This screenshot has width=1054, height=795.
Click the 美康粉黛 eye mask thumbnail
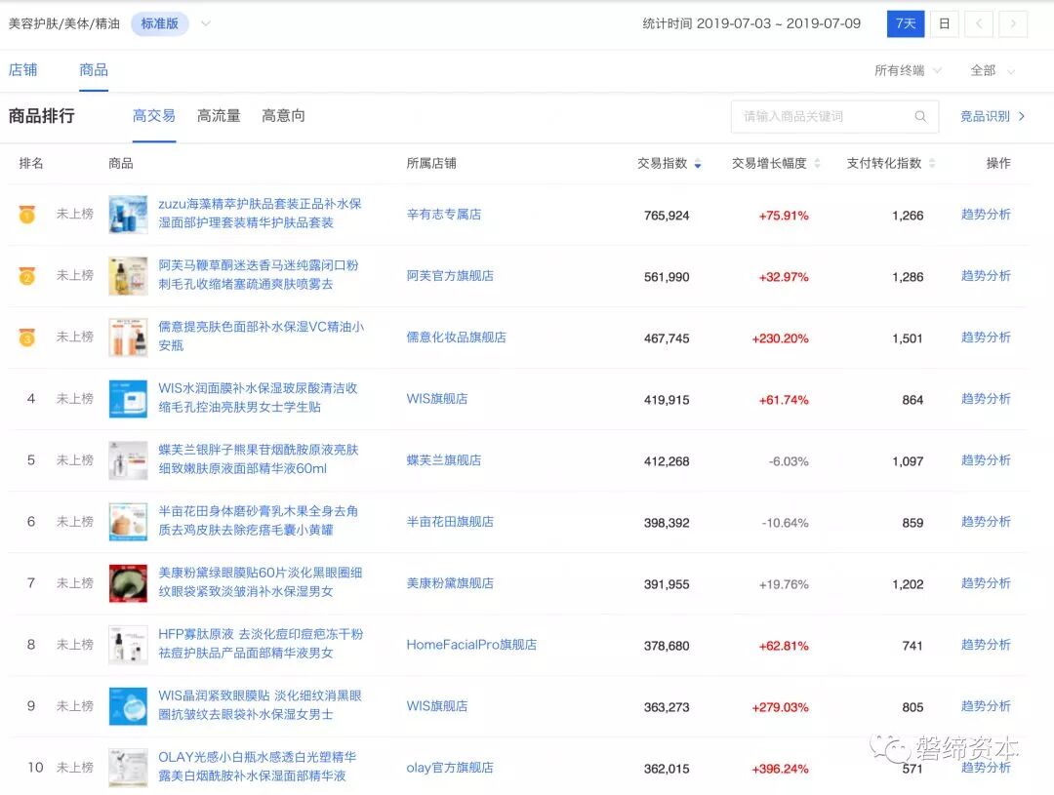click(129, 583)
